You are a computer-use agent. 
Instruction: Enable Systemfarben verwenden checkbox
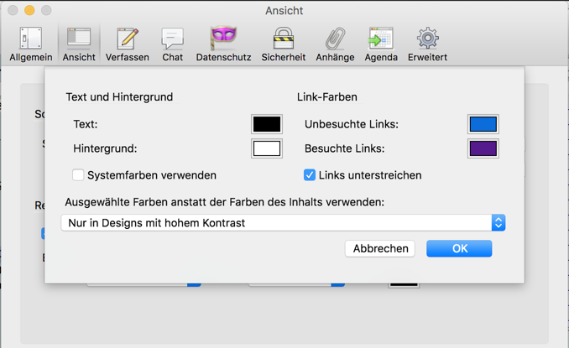pos(78,175)
